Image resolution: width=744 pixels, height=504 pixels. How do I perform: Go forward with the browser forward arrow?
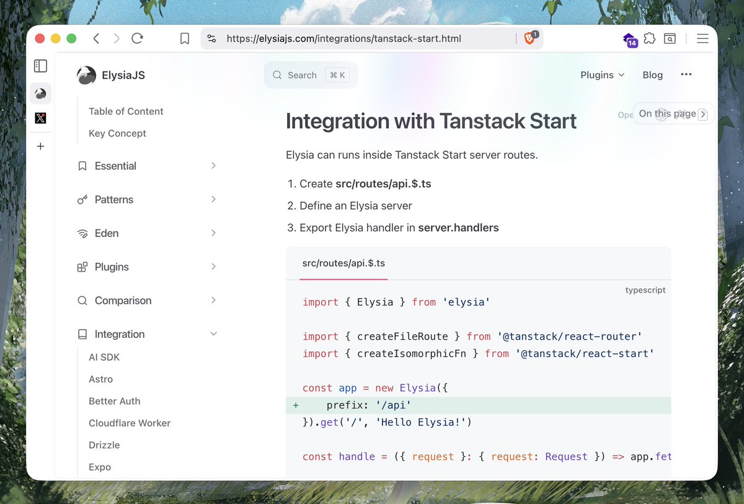point(117,38)
